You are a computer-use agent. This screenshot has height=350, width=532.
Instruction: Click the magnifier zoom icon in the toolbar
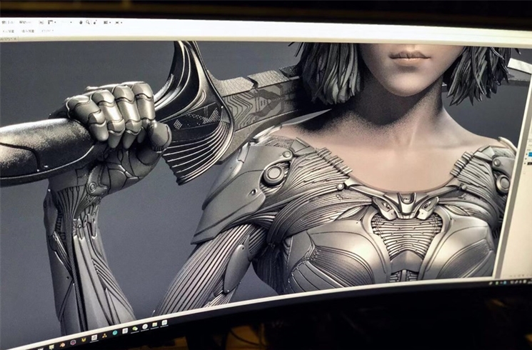pos(87,22)
